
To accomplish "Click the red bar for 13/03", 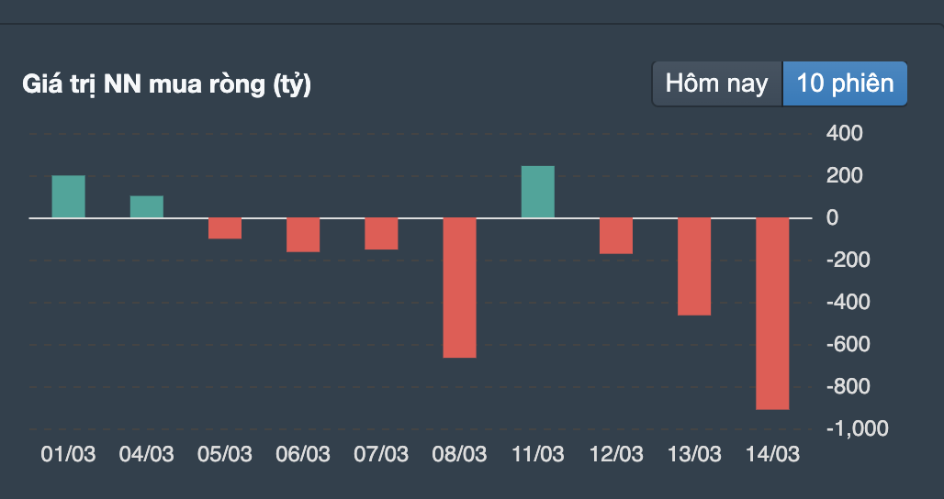I will point(694,266).
